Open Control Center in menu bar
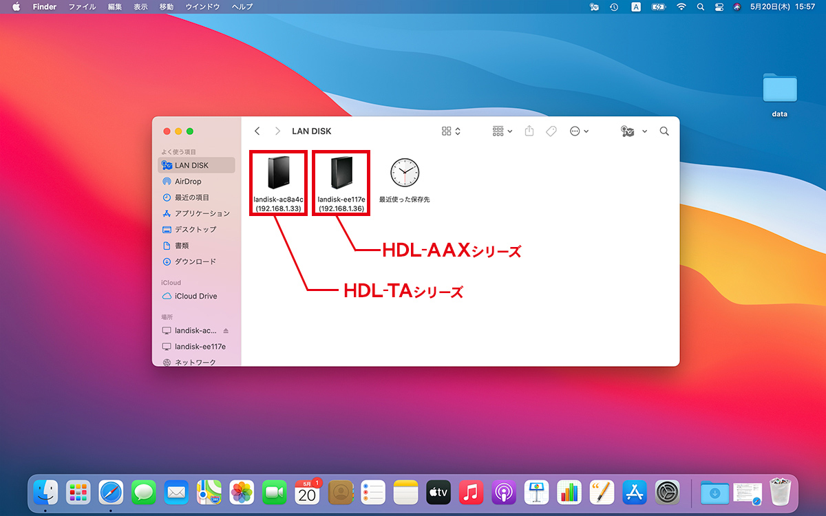This screenshot has width=826, height=516. pos(719,6)
